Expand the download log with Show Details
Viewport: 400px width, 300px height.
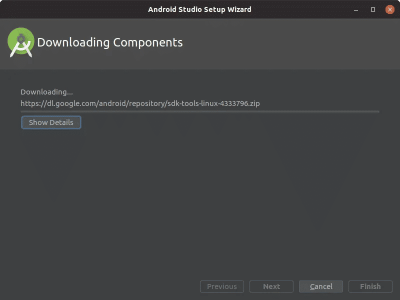click(51, 122)
